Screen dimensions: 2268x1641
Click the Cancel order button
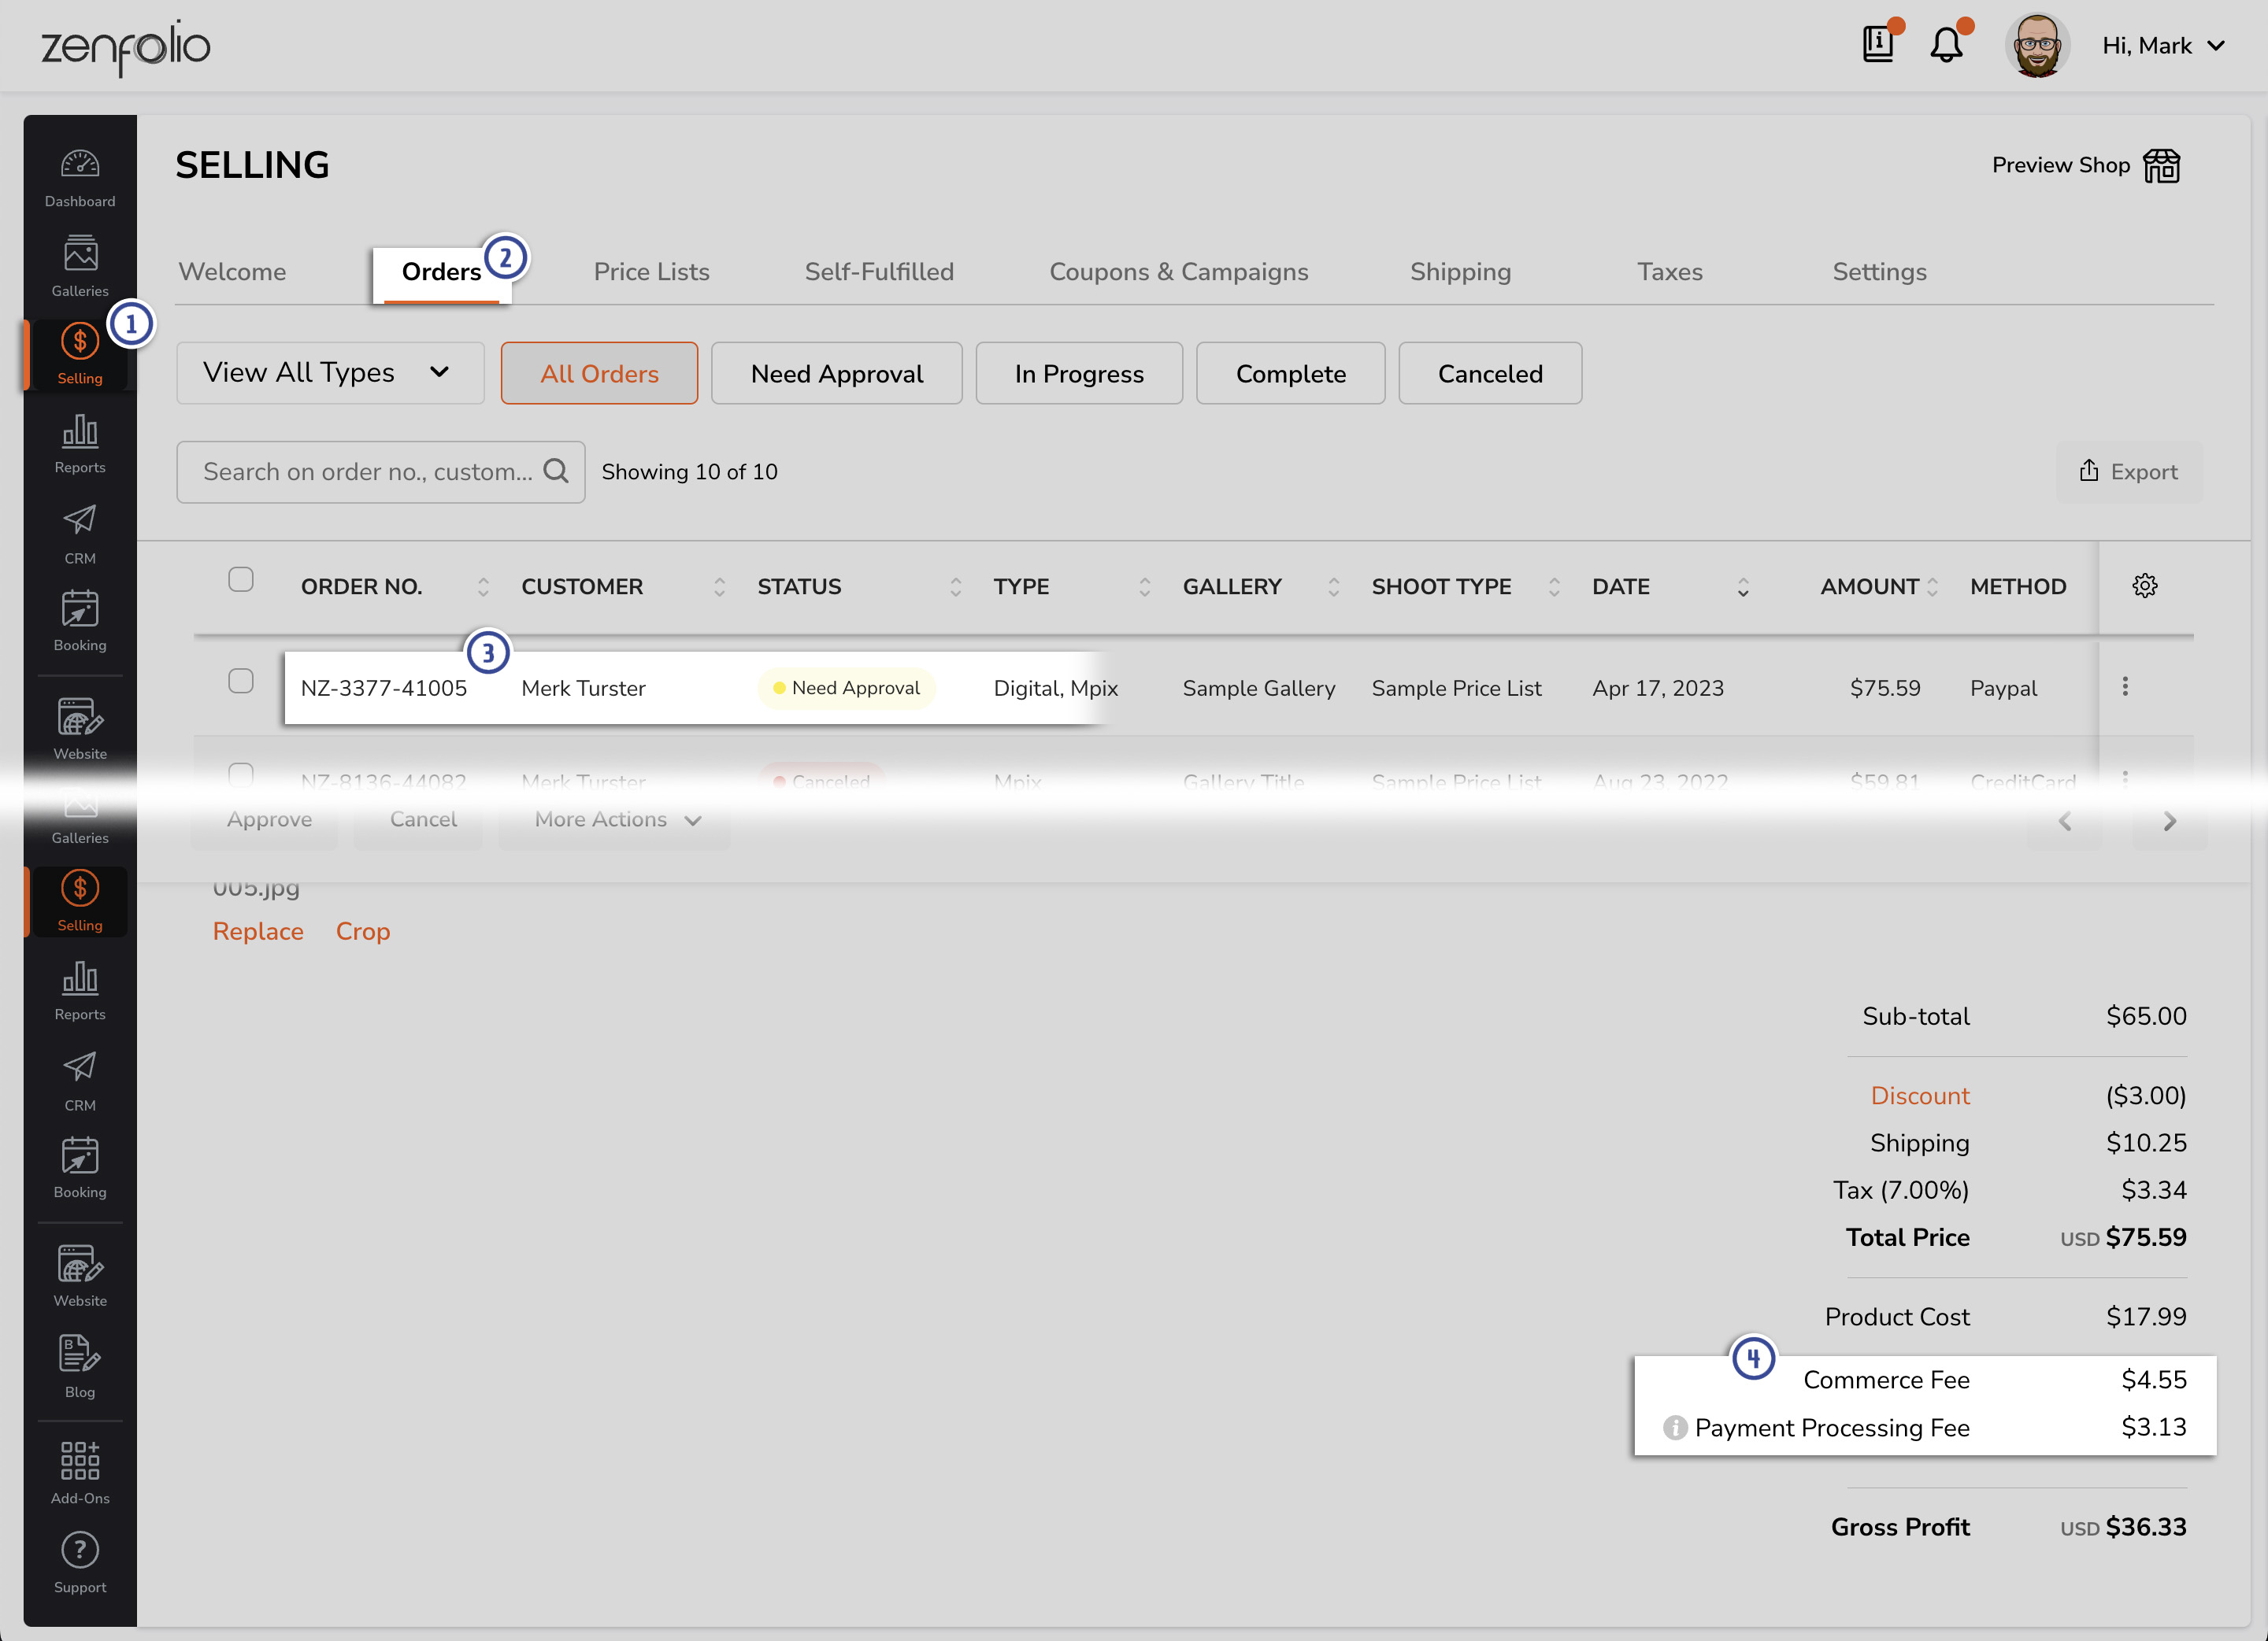[x=423, y=819]
